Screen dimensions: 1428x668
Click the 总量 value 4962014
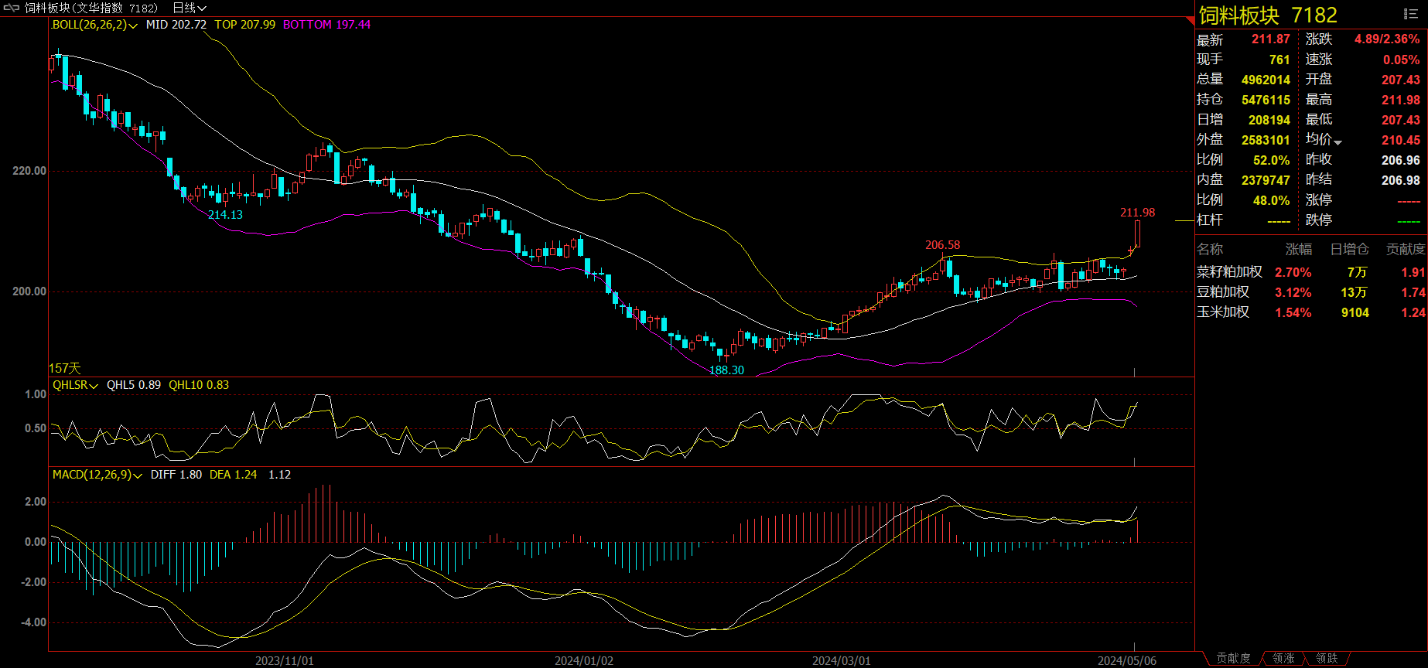(x=1266, y=80)
